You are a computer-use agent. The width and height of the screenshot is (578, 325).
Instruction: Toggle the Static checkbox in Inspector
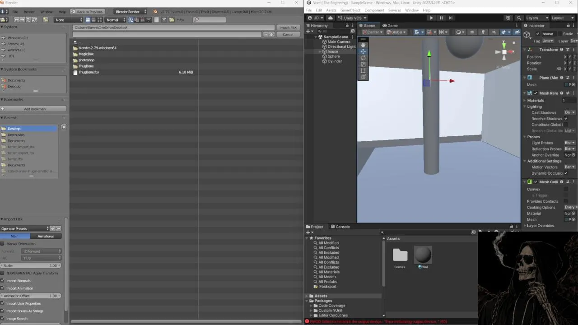pos(560,34)
